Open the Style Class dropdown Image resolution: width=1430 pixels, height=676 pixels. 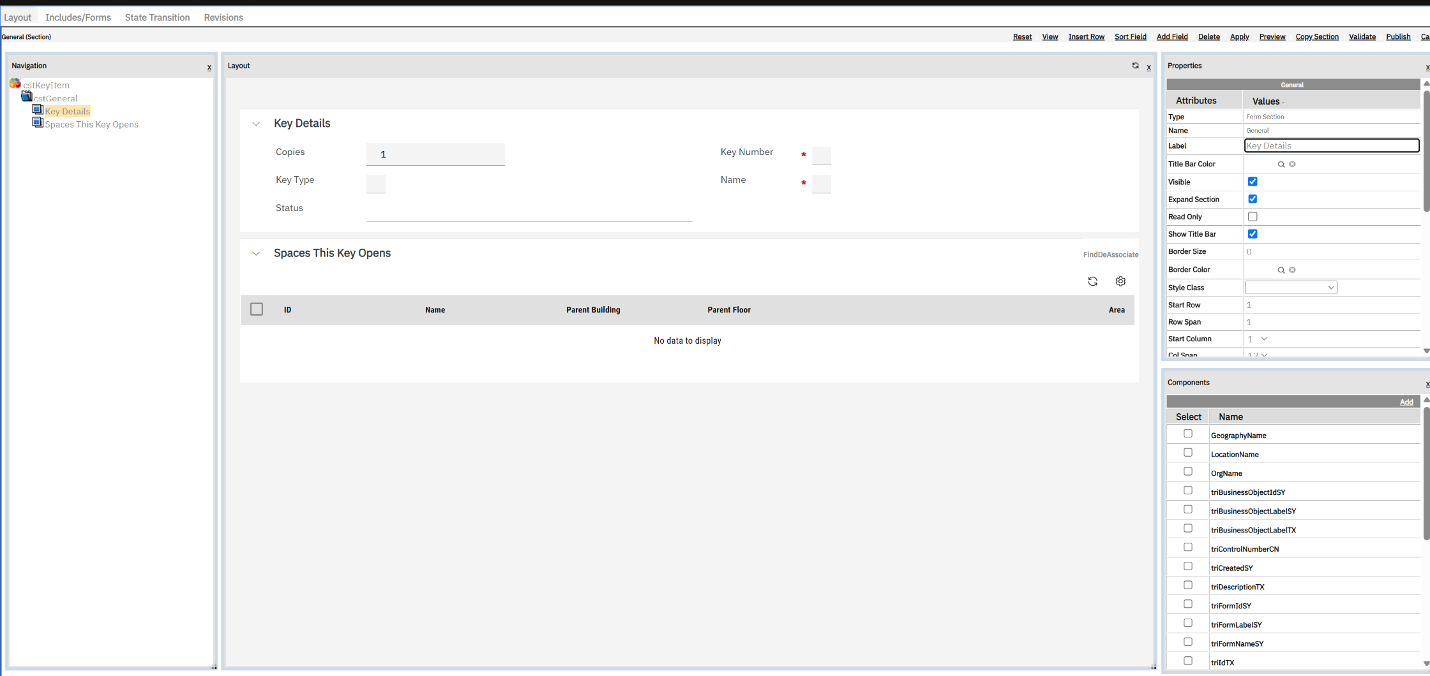tap(1291, 288)
